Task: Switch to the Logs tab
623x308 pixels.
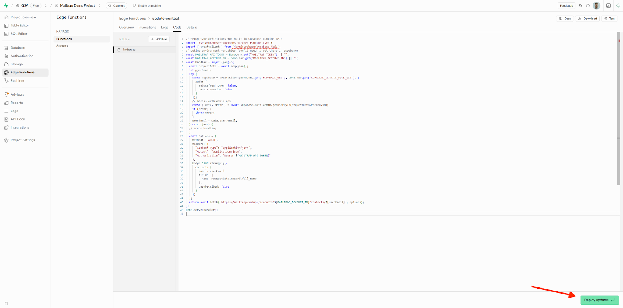Action: [x=165, y=27]
